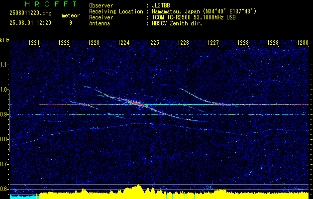
Task: Click the cyan signal-level bar at bottom left
Action: [x=24, y=197]
